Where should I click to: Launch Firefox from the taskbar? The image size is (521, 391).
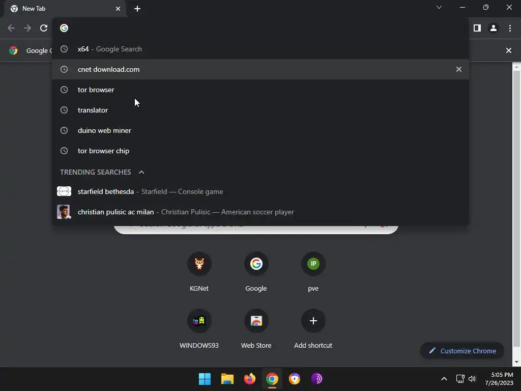click(x=249, y=379)
